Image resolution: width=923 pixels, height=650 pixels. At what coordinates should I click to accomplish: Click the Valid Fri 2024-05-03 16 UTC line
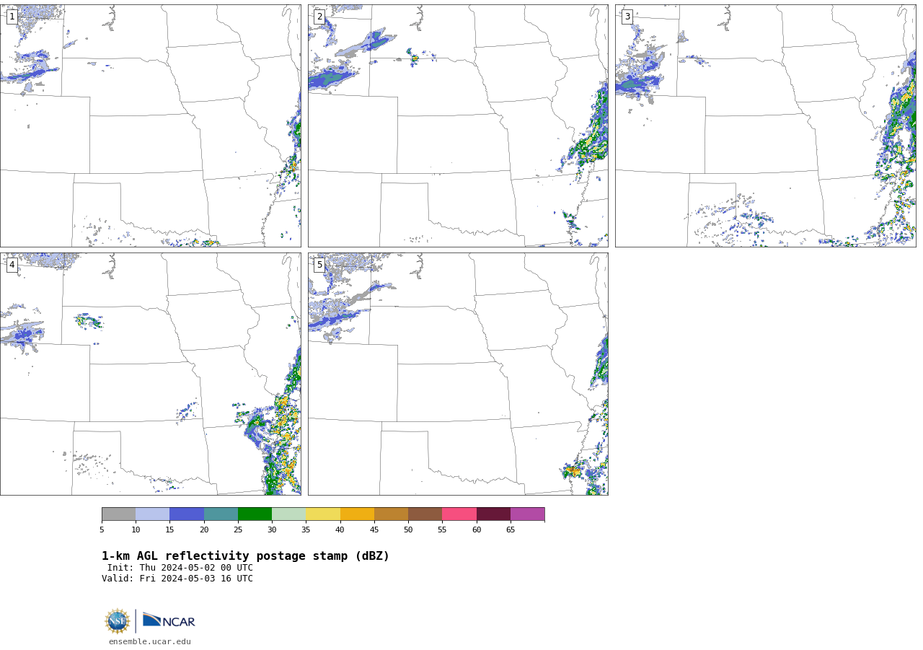tap(177, 579)
